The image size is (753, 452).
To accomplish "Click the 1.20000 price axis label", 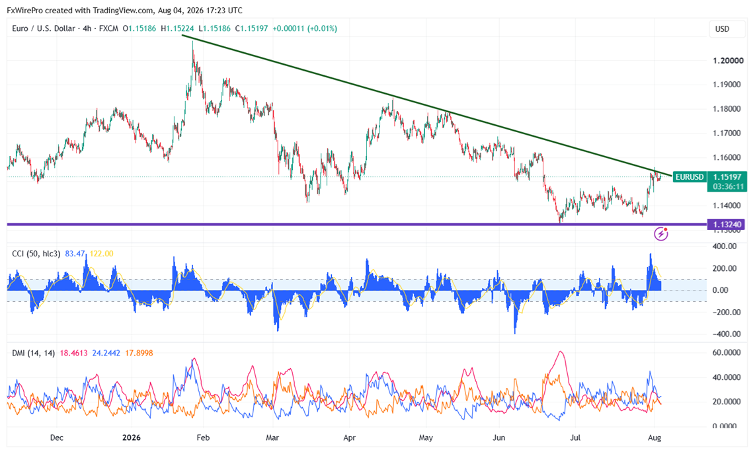I will click(728, 61).
